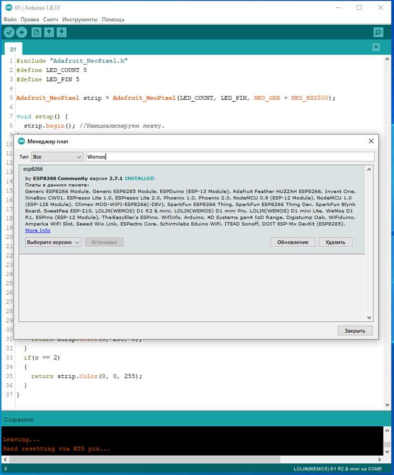Click the Upload arrow icon
The height and width of the screenshot is (475, 394).
coord(22,32)
